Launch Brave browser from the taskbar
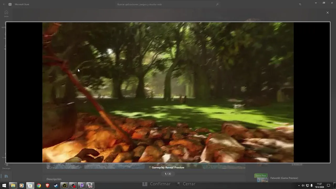The image size is (336, 189). click(x=47, y=186)
